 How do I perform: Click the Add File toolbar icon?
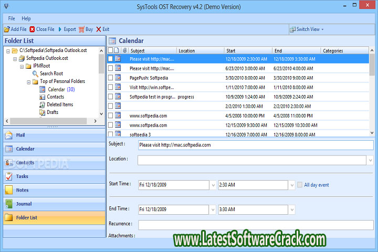tap(7, 29)
